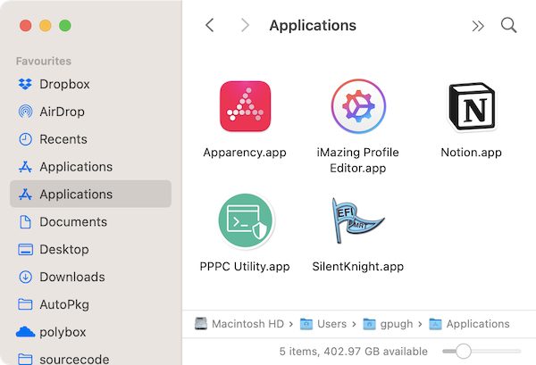Select the PPPC Utility.app icon

tap(246, 220)
